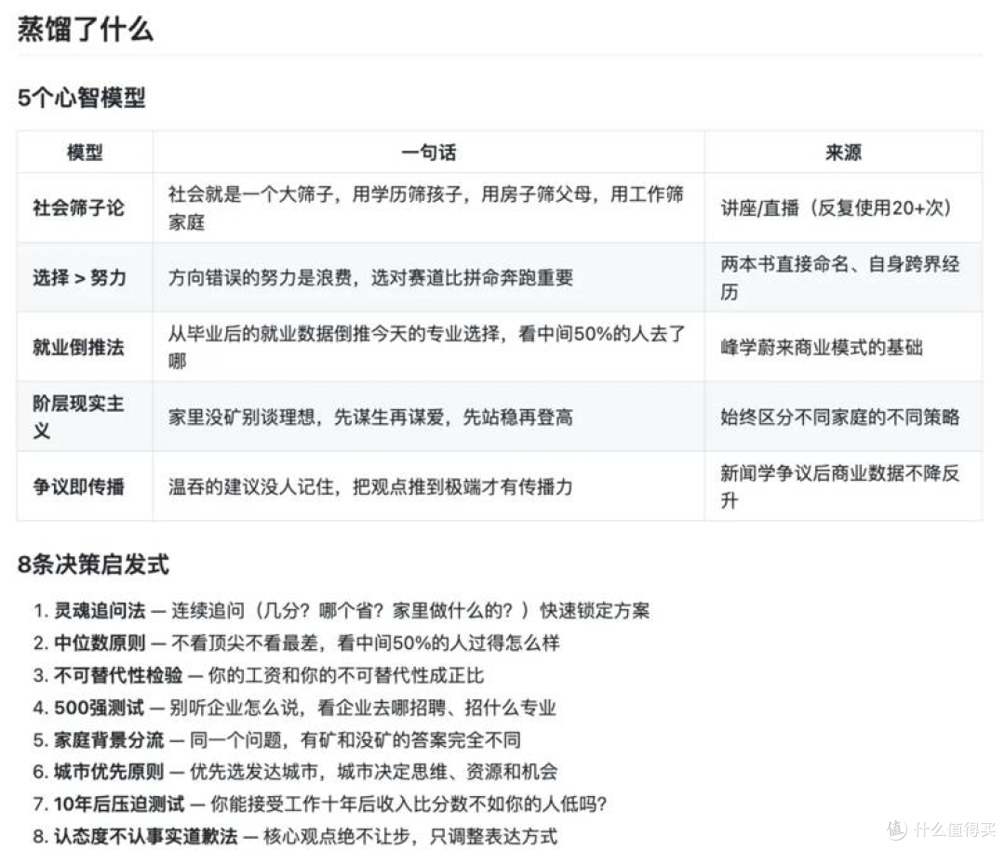Click the subheading 5个心智模型
The width and height of the screenshot is (1005, 850).
(81, 98)
